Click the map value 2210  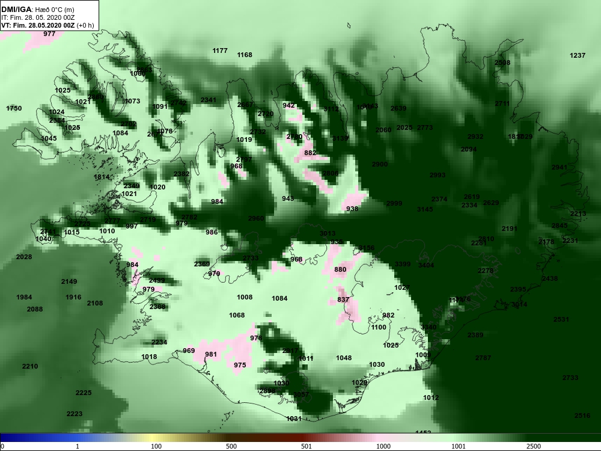tap(30, 367)
